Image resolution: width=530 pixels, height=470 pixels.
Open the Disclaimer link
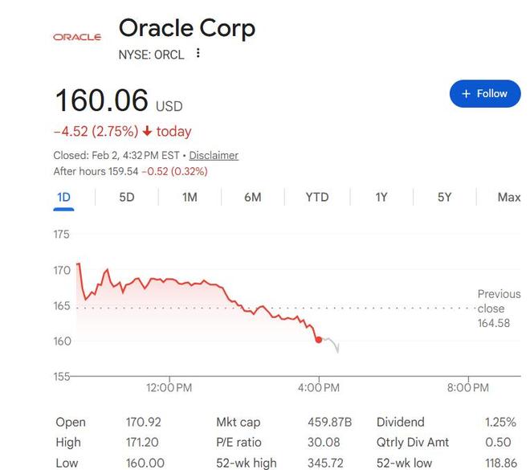pyautogui.click(x=214, y=155)
